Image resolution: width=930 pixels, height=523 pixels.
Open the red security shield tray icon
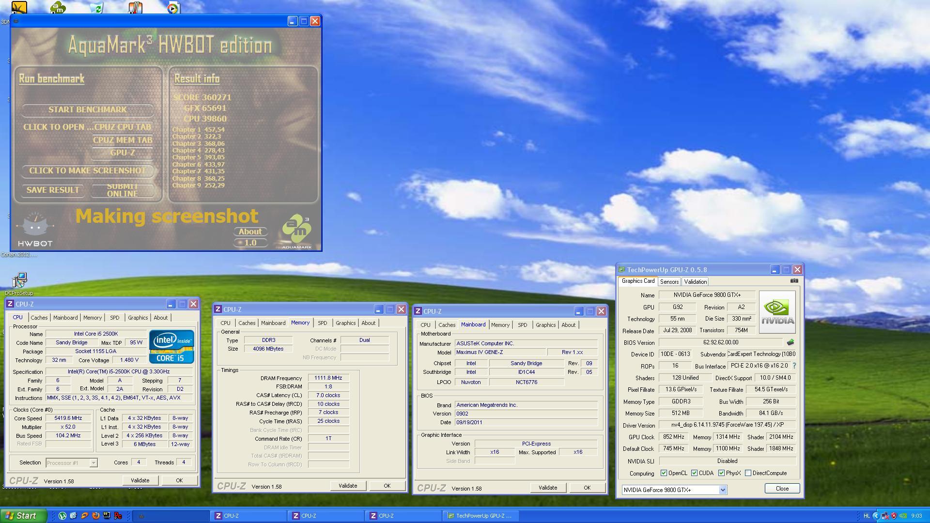[x=894, y=516]
